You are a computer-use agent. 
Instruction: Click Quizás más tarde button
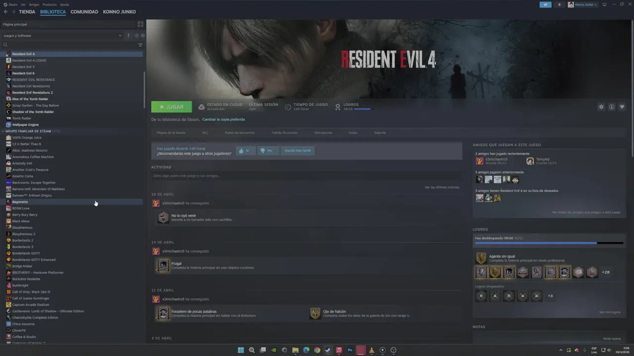click(x=298, y=150)
